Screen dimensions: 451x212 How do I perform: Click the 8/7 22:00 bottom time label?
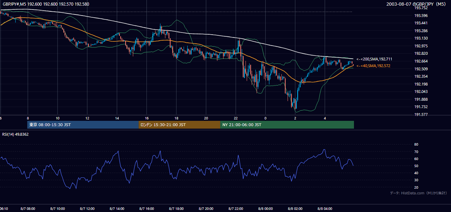click(x=236, y=209)
